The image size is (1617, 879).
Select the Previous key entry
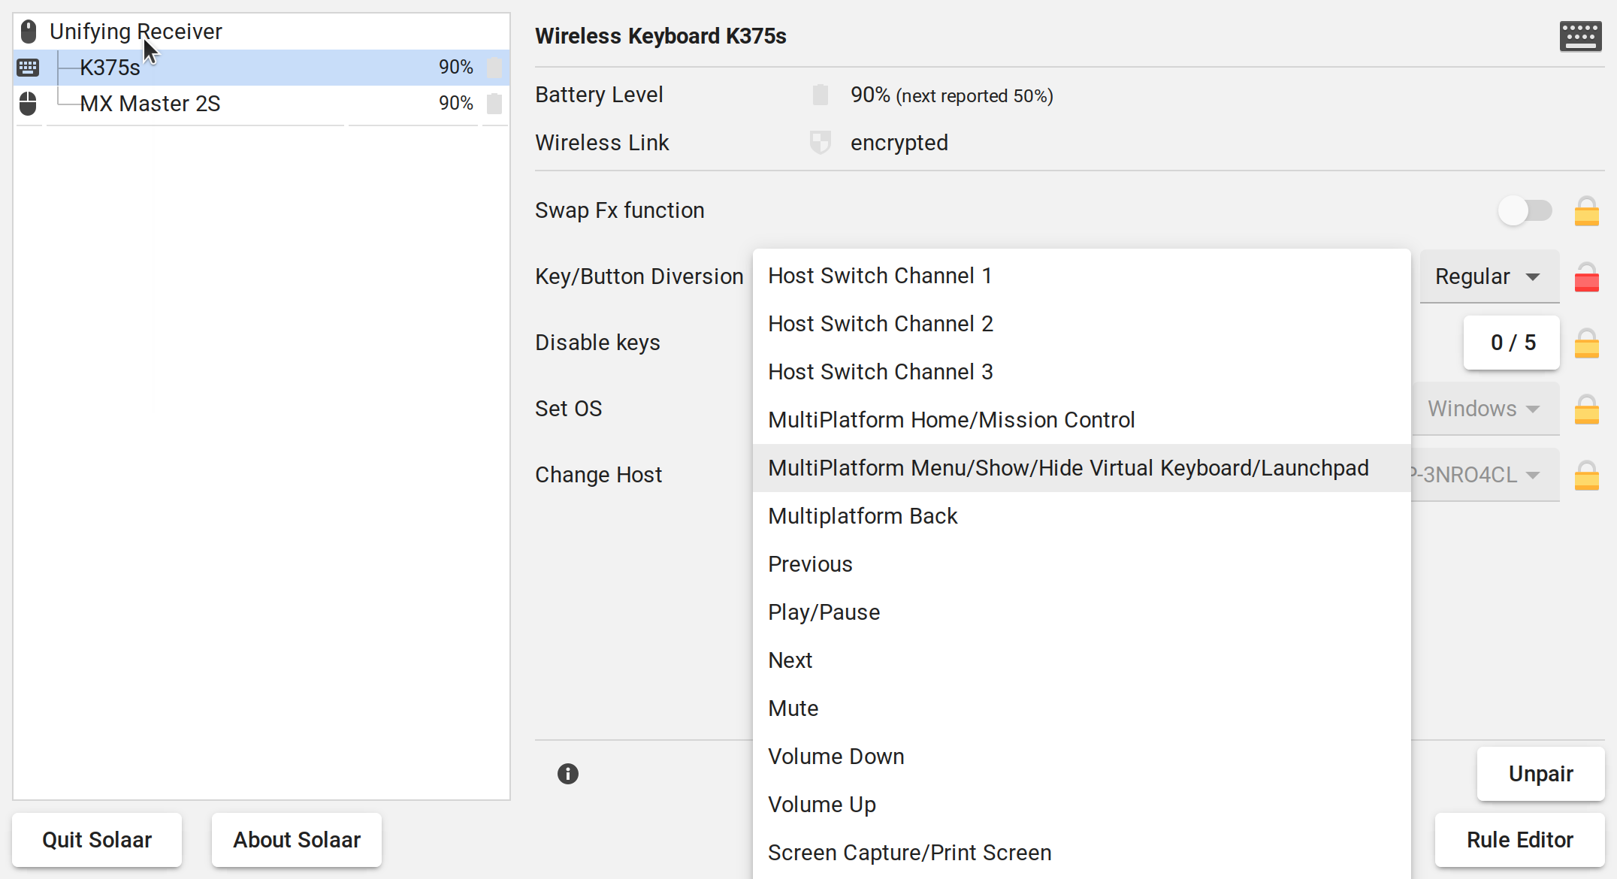1082,564
